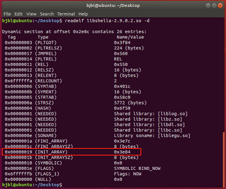
Task: Maximize the terminal window
Action: click(214, 5)
